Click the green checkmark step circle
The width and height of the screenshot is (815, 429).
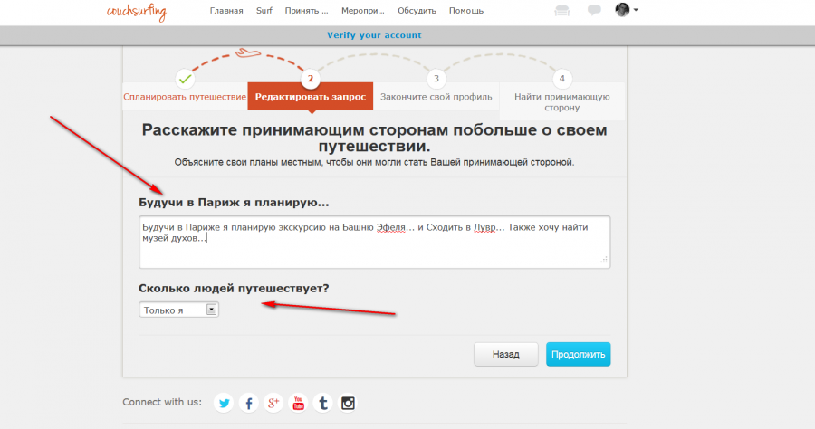[185, 79]
